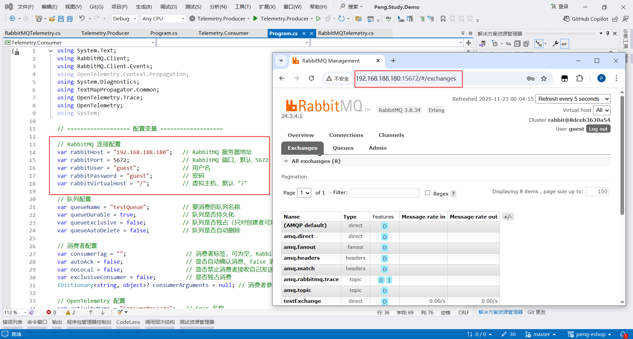Toggle Preview Selected Items in Solution Explorer
This screenshot has width=633, height=339.
coord(564,43)
